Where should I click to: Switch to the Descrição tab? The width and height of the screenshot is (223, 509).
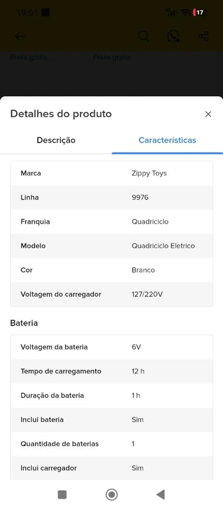pos(56,140)
